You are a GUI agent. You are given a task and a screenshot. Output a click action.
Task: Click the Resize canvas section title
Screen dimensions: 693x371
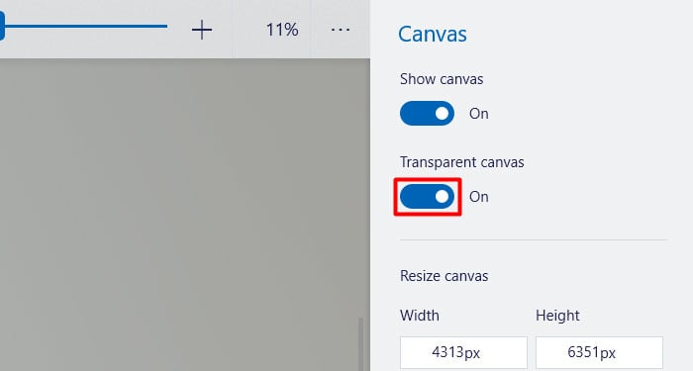click(445, 276)
